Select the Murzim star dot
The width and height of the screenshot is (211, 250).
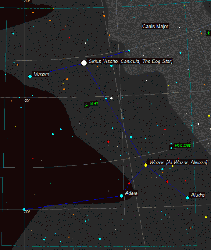point(30,77)
